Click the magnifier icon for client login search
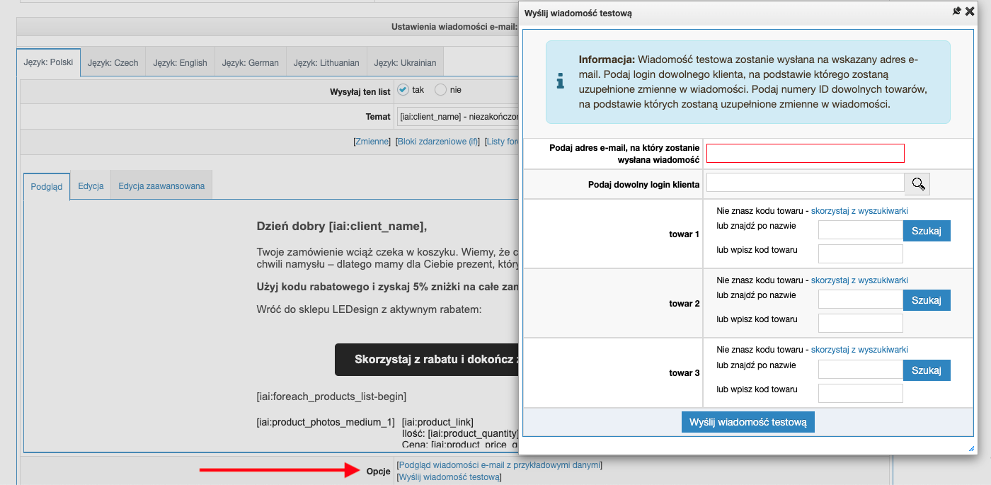Image resolution: width=991 pixels, height=485 pixels. 917,184
